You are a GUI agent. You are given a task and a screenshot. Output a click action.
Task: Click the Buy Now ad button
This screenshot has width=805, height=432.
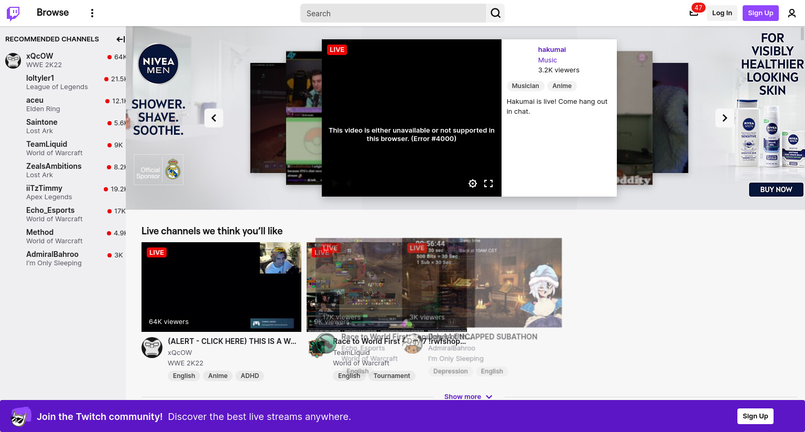[776, 189]
